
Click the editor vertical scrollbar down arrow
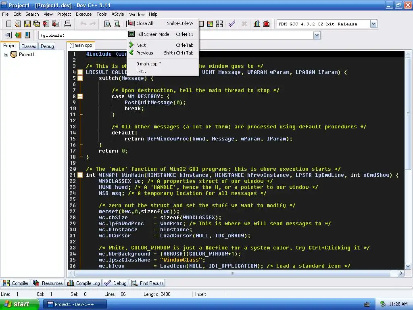coord(408,266)
